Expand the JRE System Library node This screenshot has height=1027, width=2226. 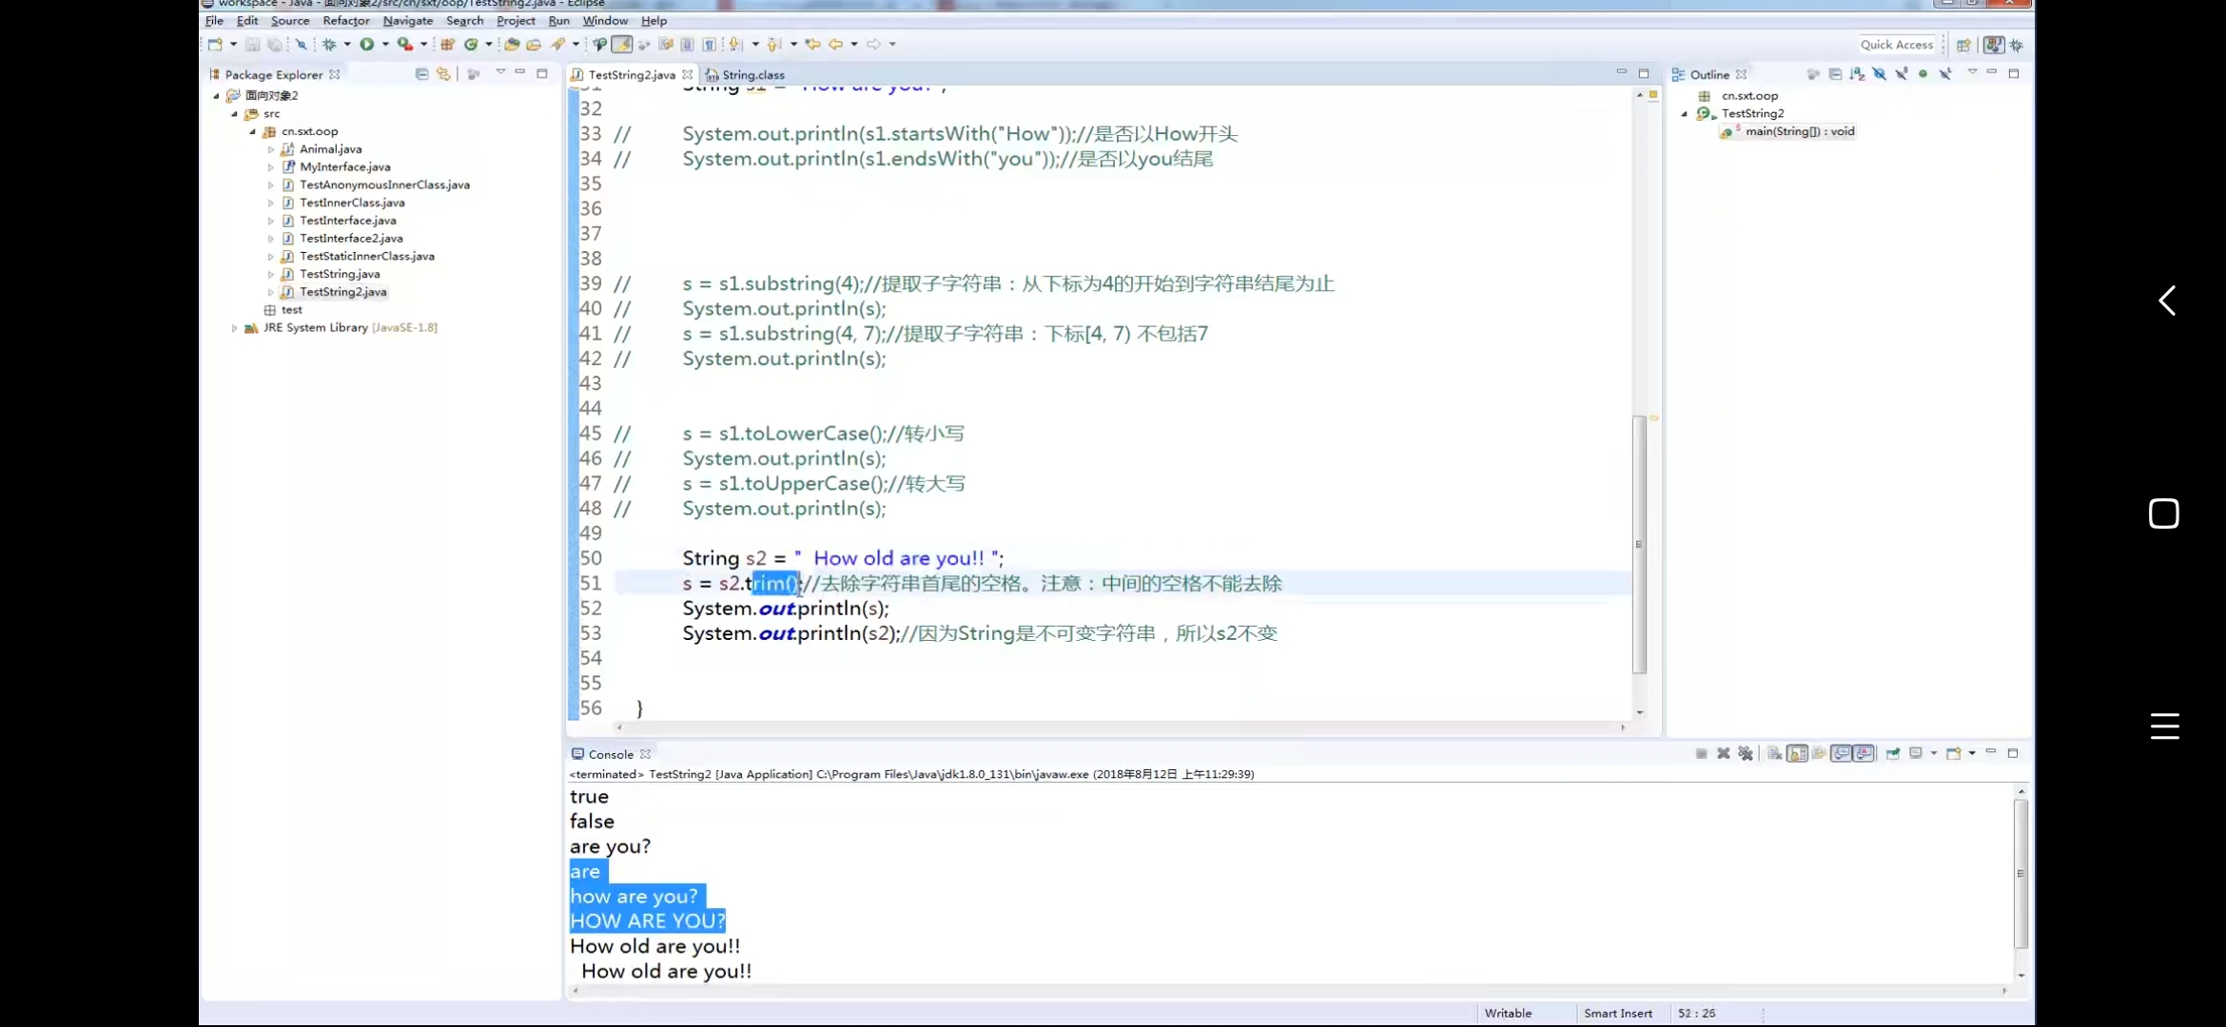click(234, 328)
